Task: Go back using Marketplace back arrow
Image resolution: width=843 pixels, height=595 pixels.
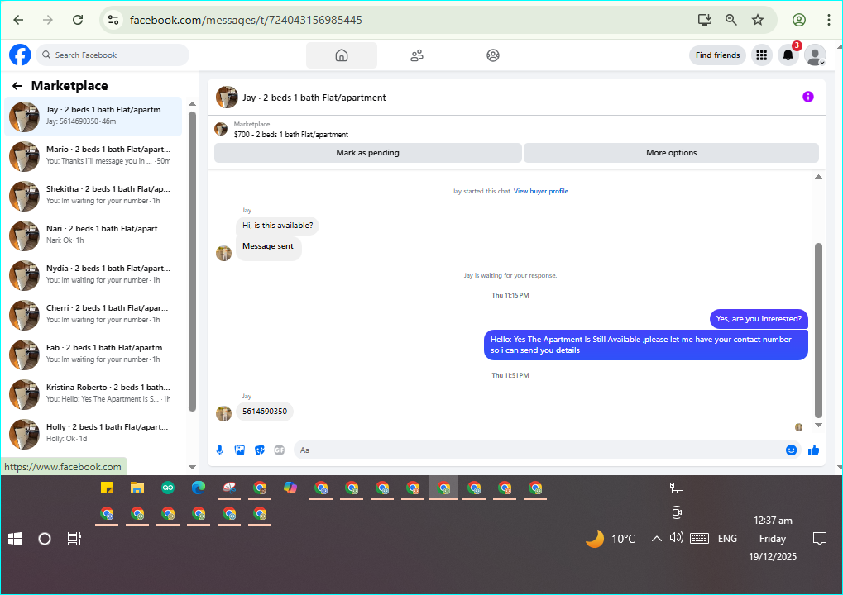Action: [17, 86]
